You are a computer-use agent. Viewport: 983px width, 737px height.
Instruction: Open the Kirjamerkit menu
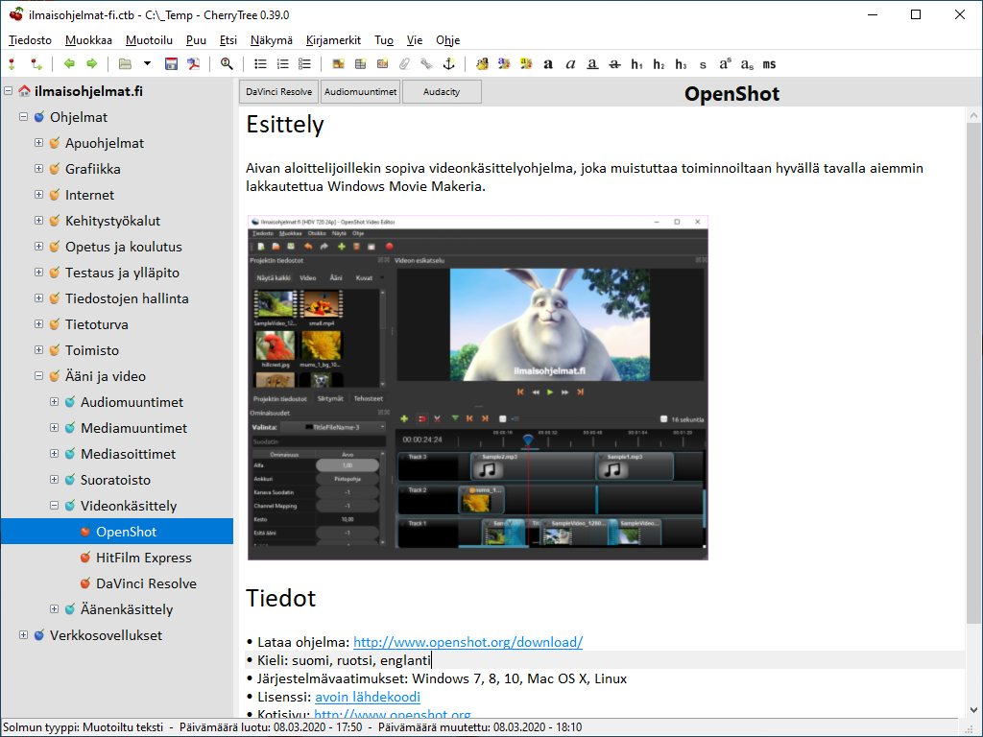333,40
